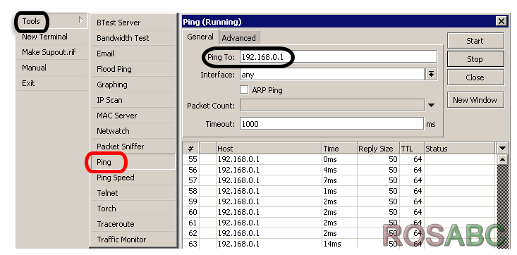Sort by the # column header
The image size is (517, 255).
(191, 148)
